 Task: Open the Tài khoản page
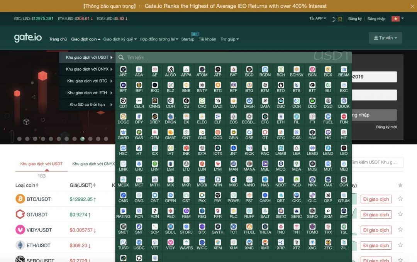tap(207, 39)
